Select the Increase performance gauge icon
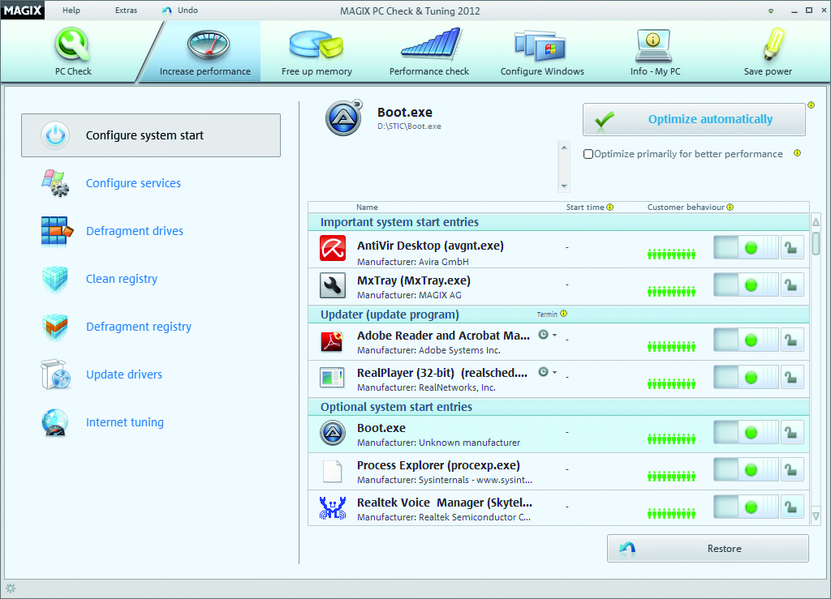This screenshot has height=599, width=831. (209, 45)
